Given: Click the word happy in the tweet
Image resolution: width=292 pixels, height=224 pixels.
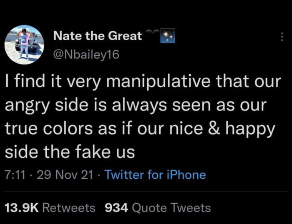Looking at the screenshot, I should [x=255, y=129].
